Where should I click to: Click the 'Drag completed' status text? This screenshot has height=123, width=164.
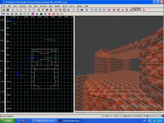coord(7,116)
